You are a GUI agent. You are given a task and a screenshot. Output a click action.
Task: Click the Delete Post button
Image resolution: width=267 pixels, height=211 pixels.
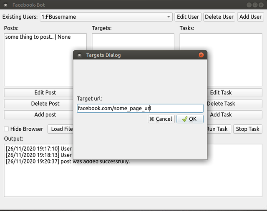(x=39, y=104)
